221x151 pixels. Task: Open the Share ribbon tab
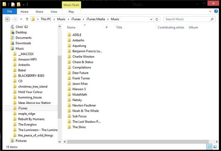(39, 12)
